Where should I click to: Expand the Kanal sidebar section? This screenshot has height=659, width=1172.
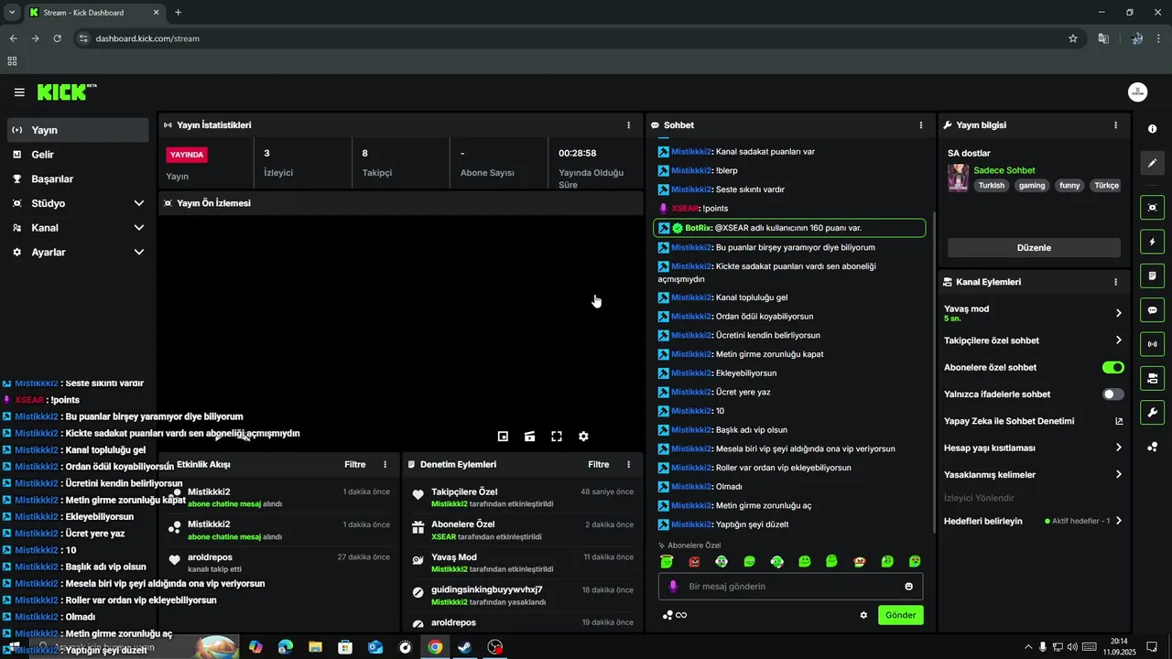click(x=78, y=228)
